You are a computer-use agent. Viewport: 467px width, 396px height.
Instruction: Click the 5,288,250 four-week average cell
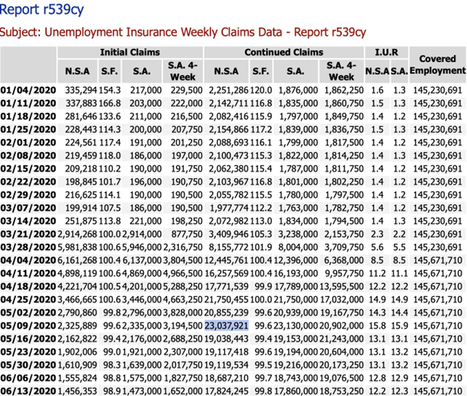click(x=183, y=286)
